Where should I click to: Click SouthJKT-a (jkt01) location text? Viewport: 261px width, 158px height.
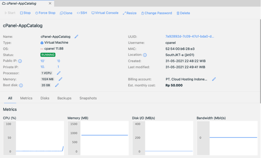coord(180,55)
